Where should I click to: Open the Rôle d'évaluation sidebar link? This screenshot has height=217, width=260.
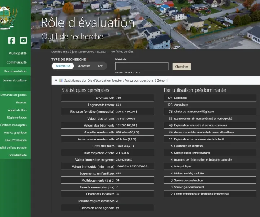point(16,140)
